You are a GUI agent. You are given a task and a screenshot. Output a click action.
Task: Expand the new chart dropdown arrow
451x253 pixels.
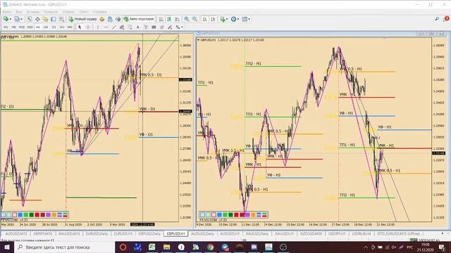(11, 19)
